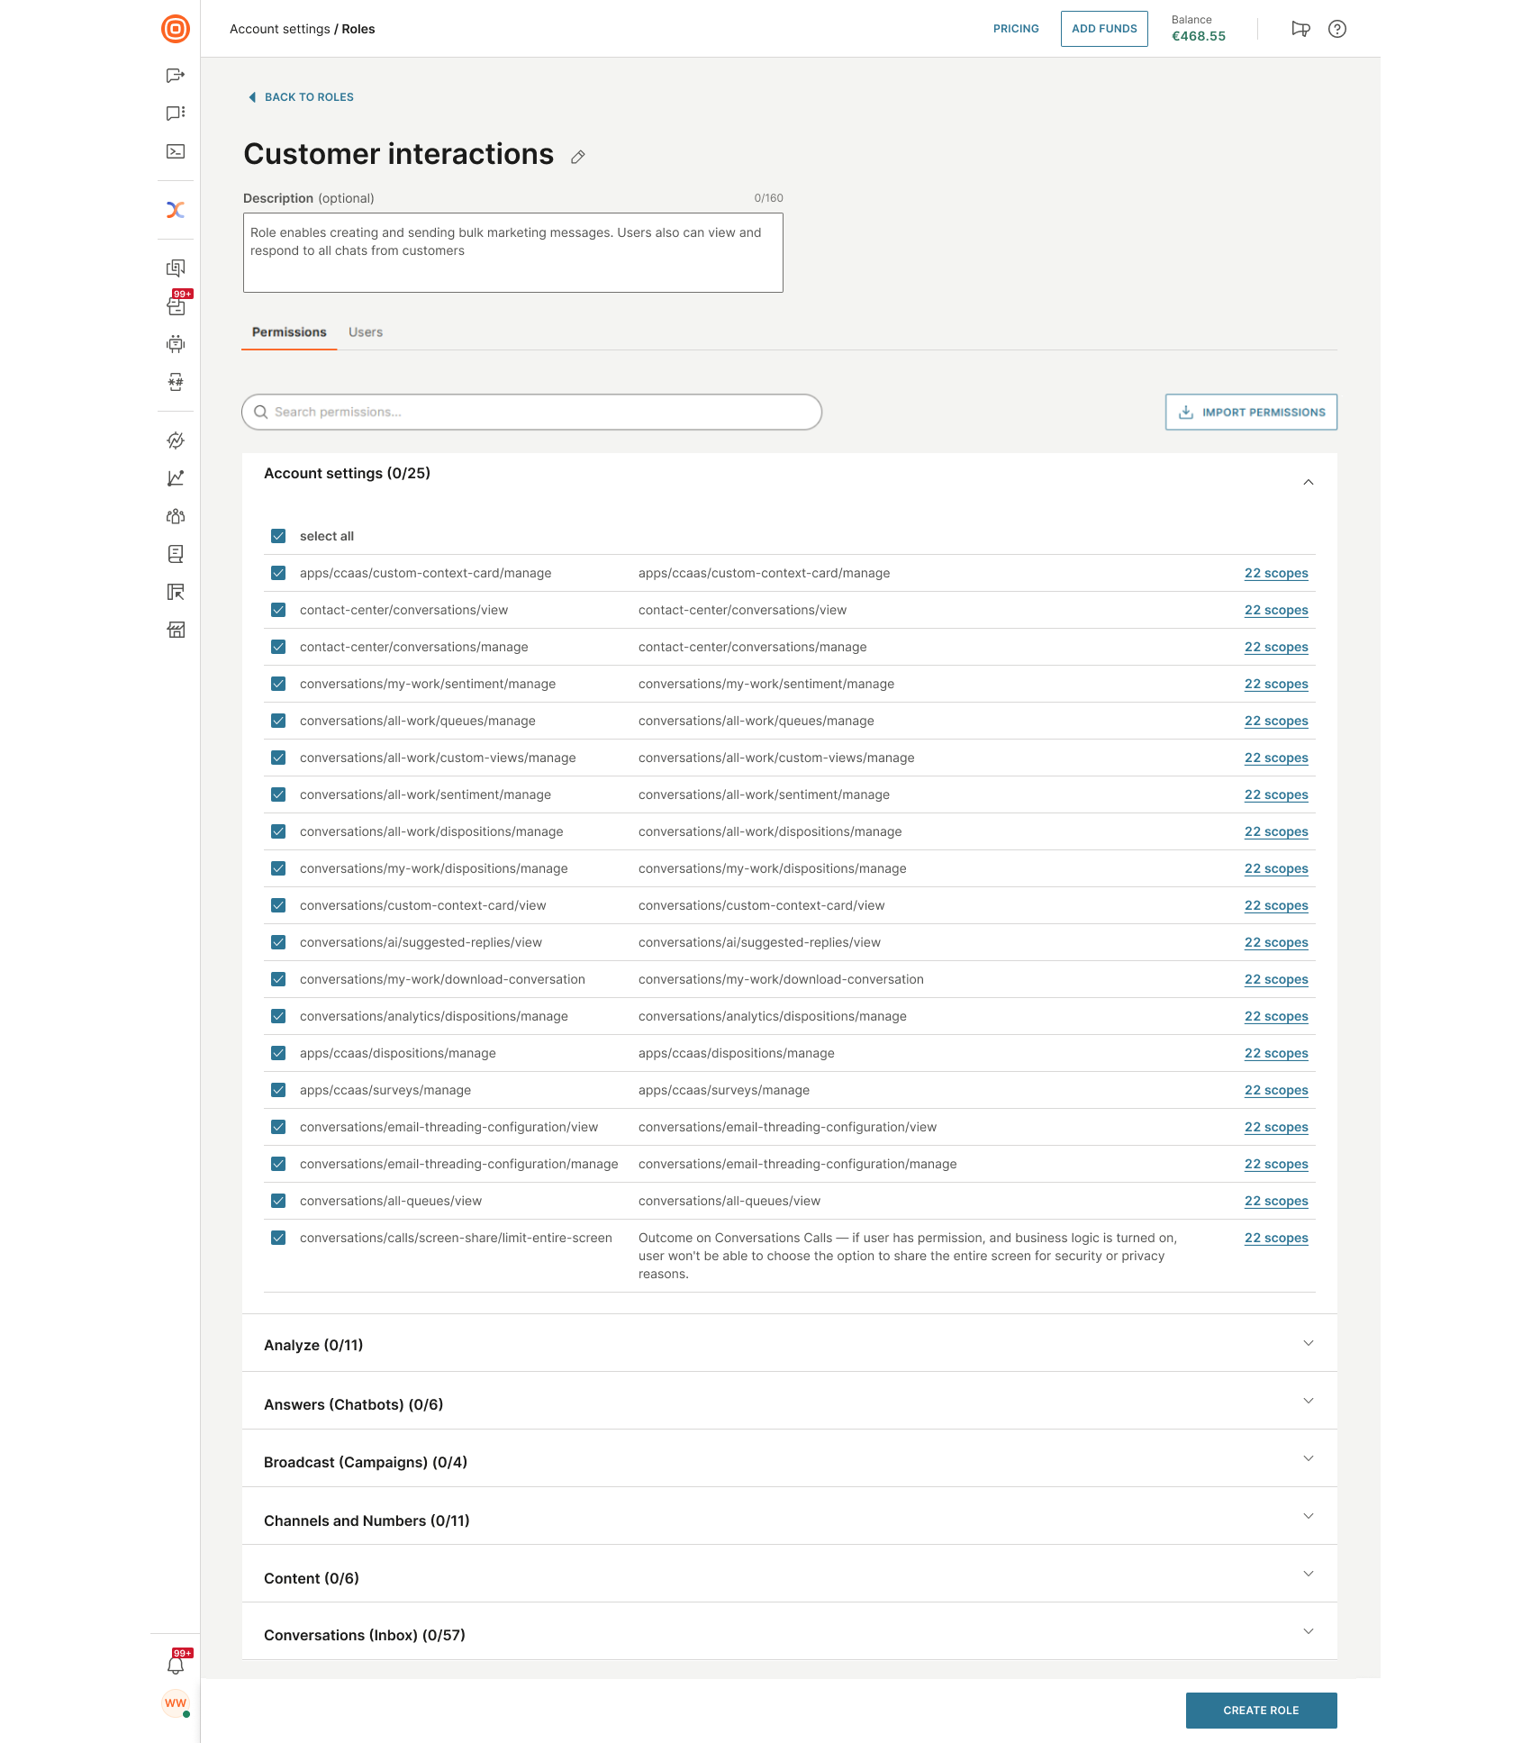Click the CREATE ROLE button
Screen dimensions: 1531x1743
tap(1261, 1710)
